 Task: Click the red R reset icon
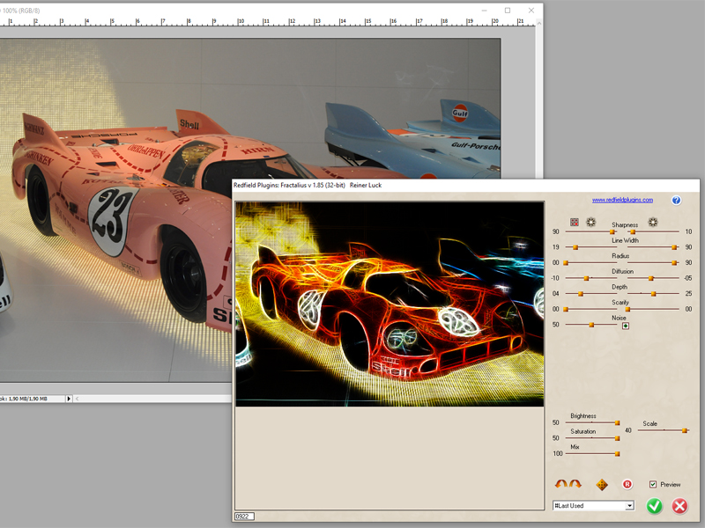627,484
